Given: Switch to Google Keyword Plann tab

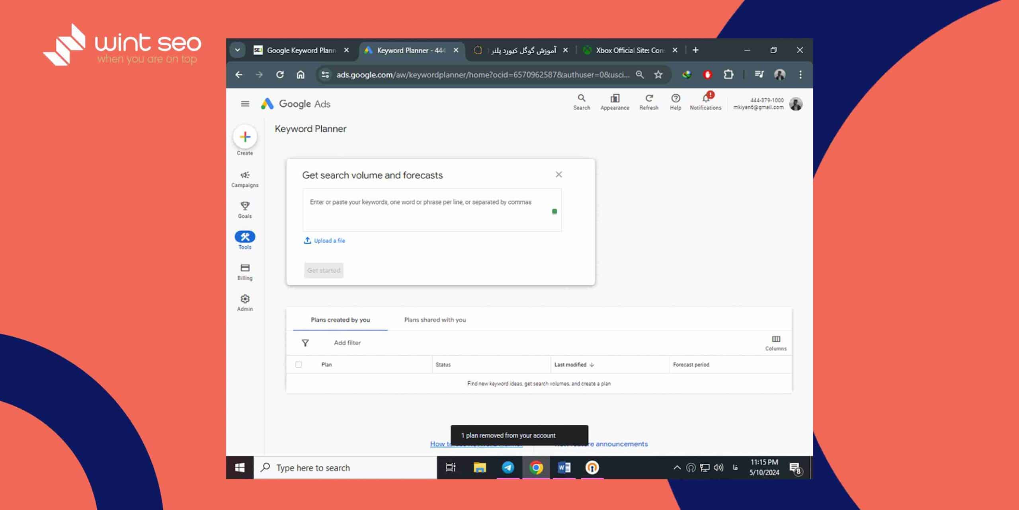Looking at the screenshot, I should click(302, 50).
